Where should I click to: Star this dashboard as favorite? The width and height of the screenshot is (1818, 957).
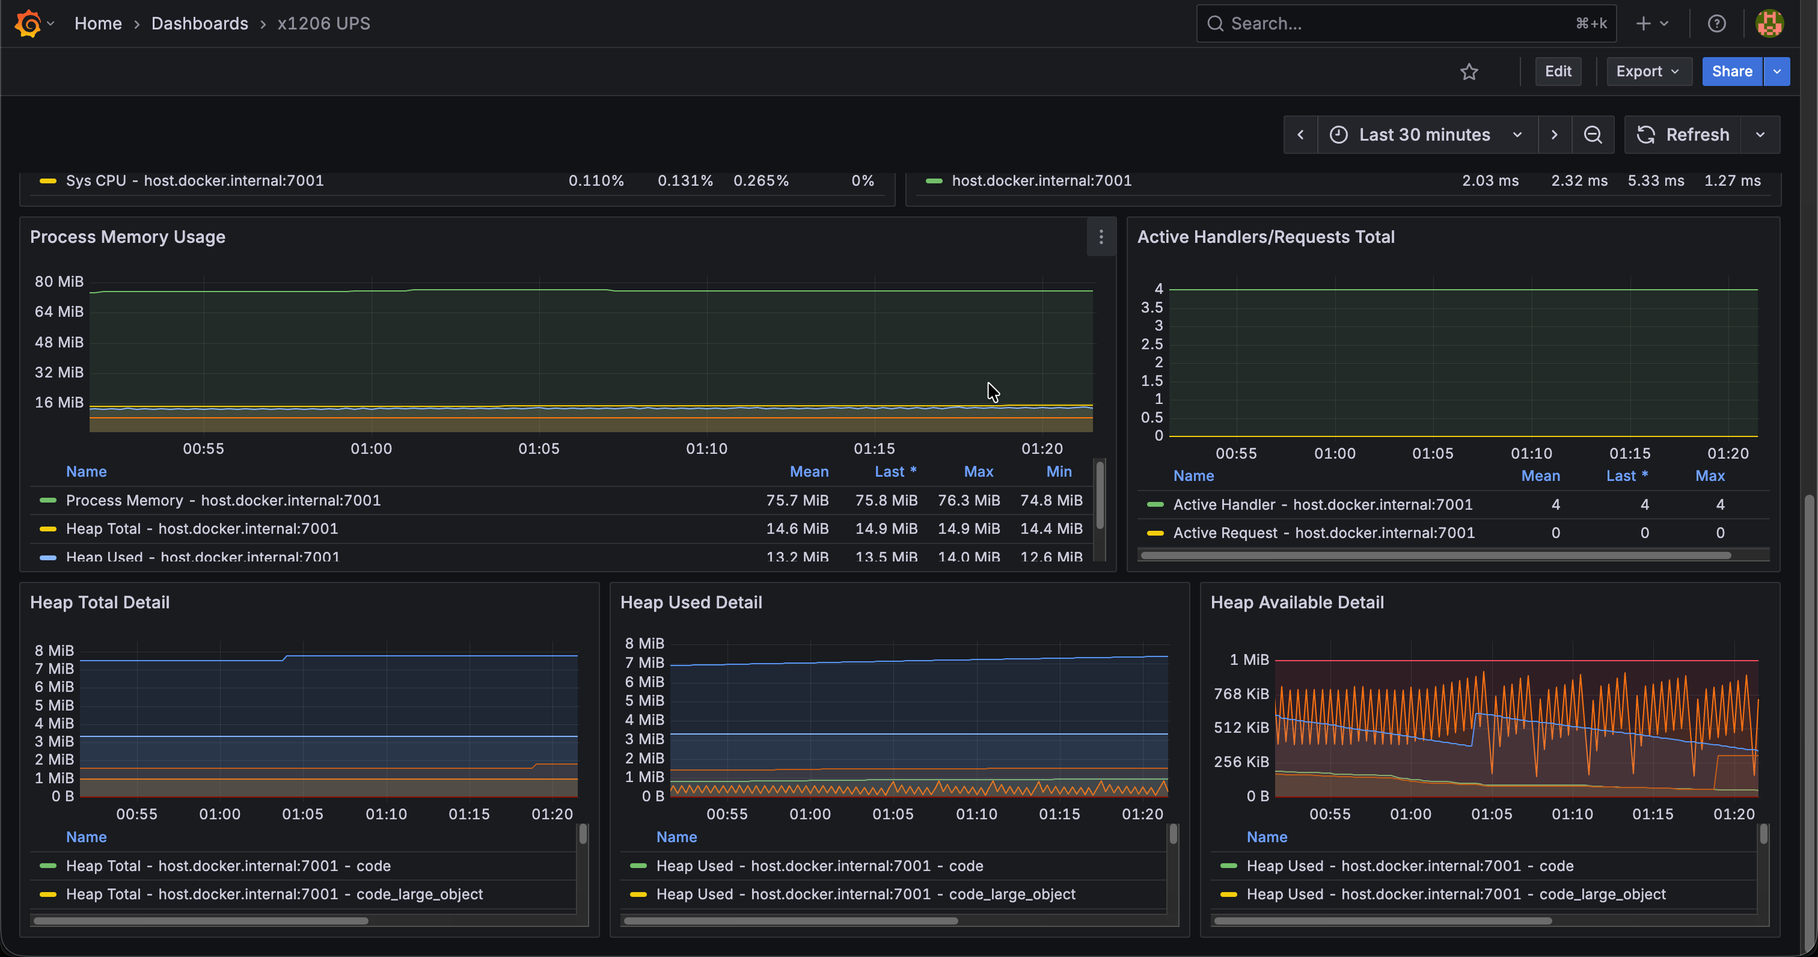coord(1469,72)
